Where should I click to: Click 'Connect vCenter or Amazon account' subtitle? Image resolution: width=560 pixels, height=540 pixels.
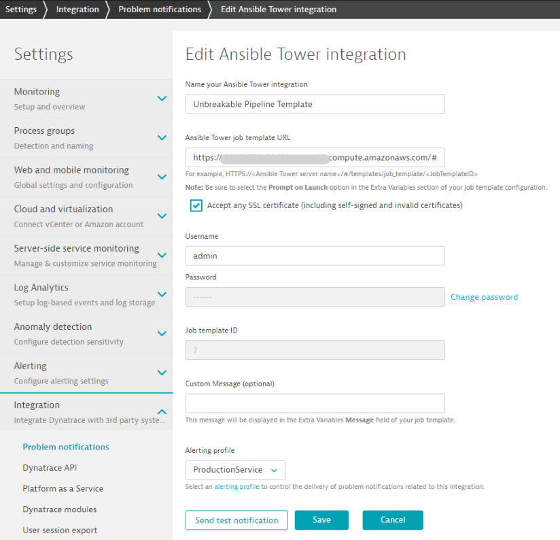coord(79,224)
